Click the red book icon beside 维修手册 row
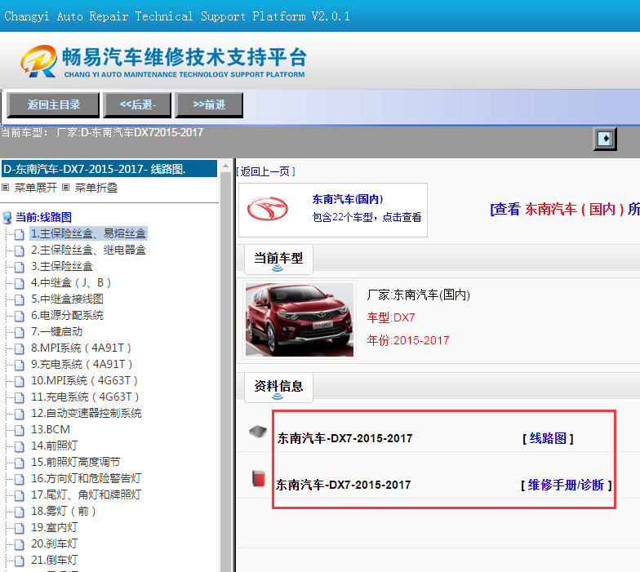This screenshot has height=572, width=640. [x=258, y=478]
